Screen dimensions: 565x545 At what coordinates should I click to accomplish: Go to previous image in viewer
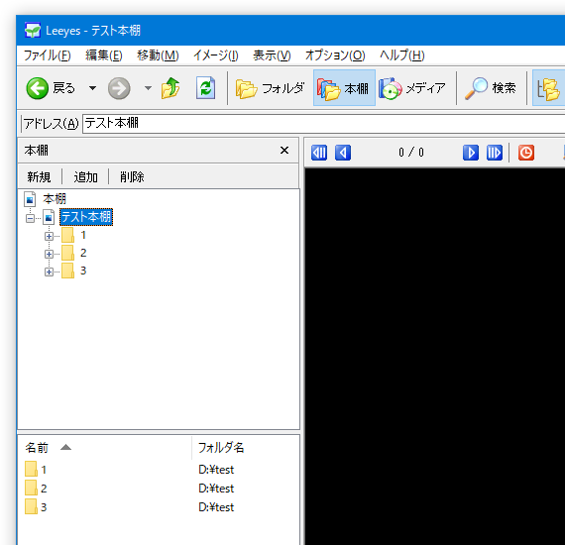point(343,153)
